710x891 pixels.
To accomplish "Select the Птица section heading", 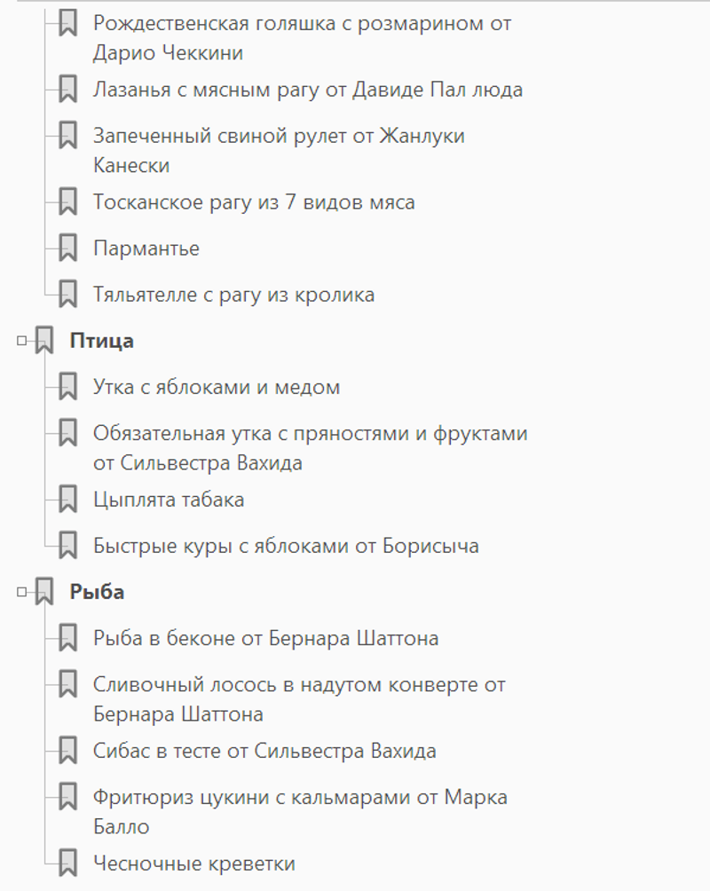I will [101, 341].
